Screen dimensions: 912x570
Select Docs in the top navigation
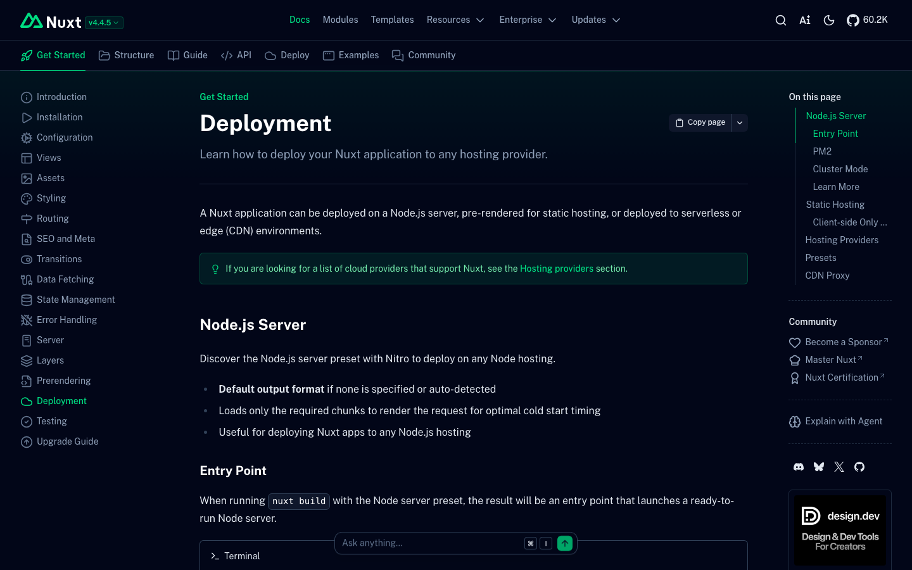(300, 20)
